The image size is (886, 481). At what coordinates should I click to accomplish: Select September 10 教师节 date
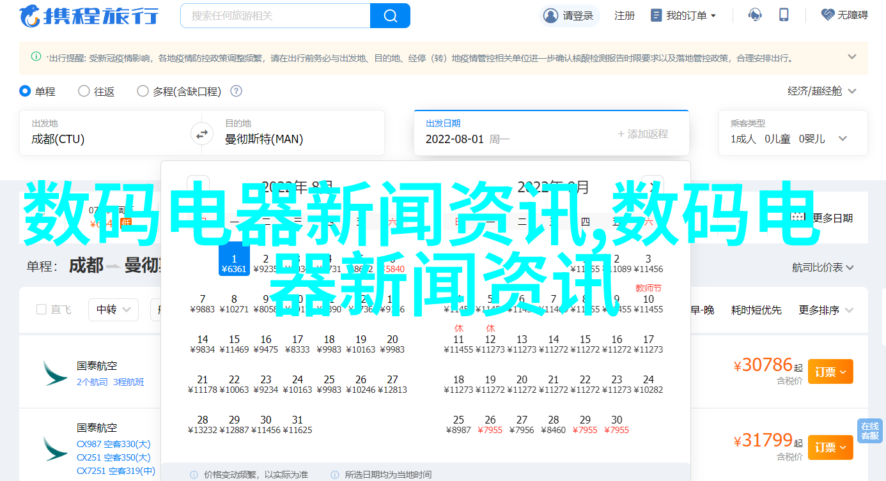[x=648, y=298]
